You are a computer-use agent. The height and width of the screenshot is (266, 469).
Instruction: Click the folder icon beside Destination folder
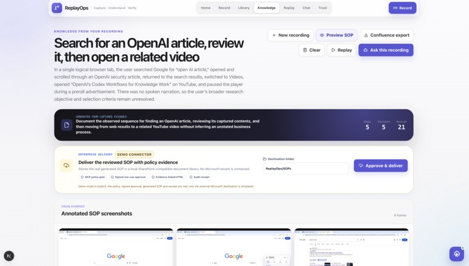[x=265, y=159]
